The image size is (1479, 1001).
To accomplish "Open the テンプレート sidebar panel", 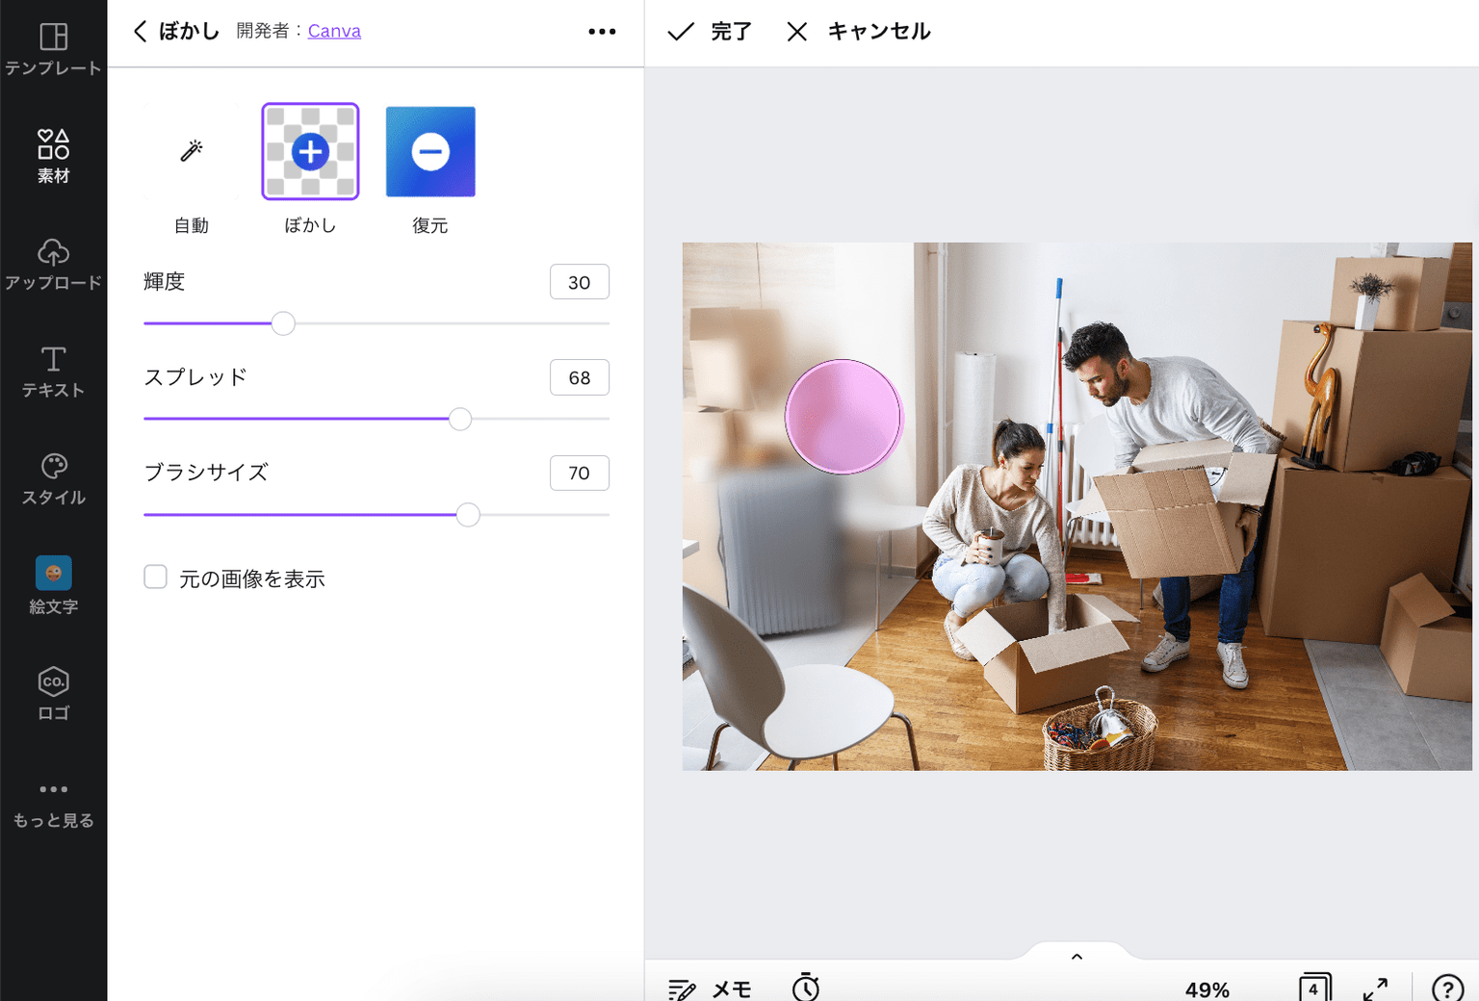I will (53, 48).
